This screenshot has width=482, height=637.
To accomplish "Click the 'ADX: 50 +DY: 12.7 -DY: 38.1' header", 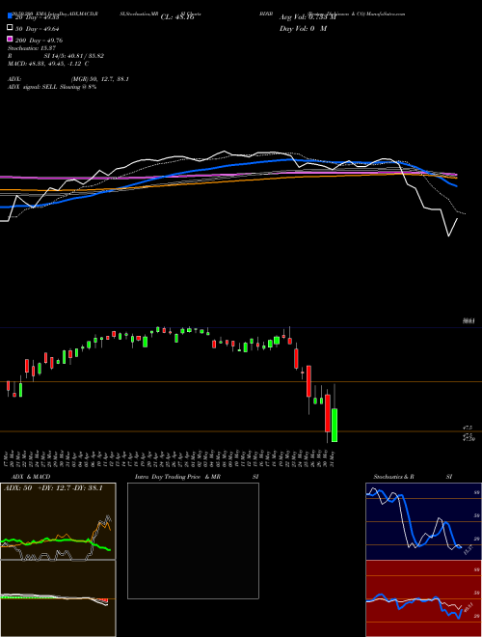I will pyautogui.click(x=53, y=487).
